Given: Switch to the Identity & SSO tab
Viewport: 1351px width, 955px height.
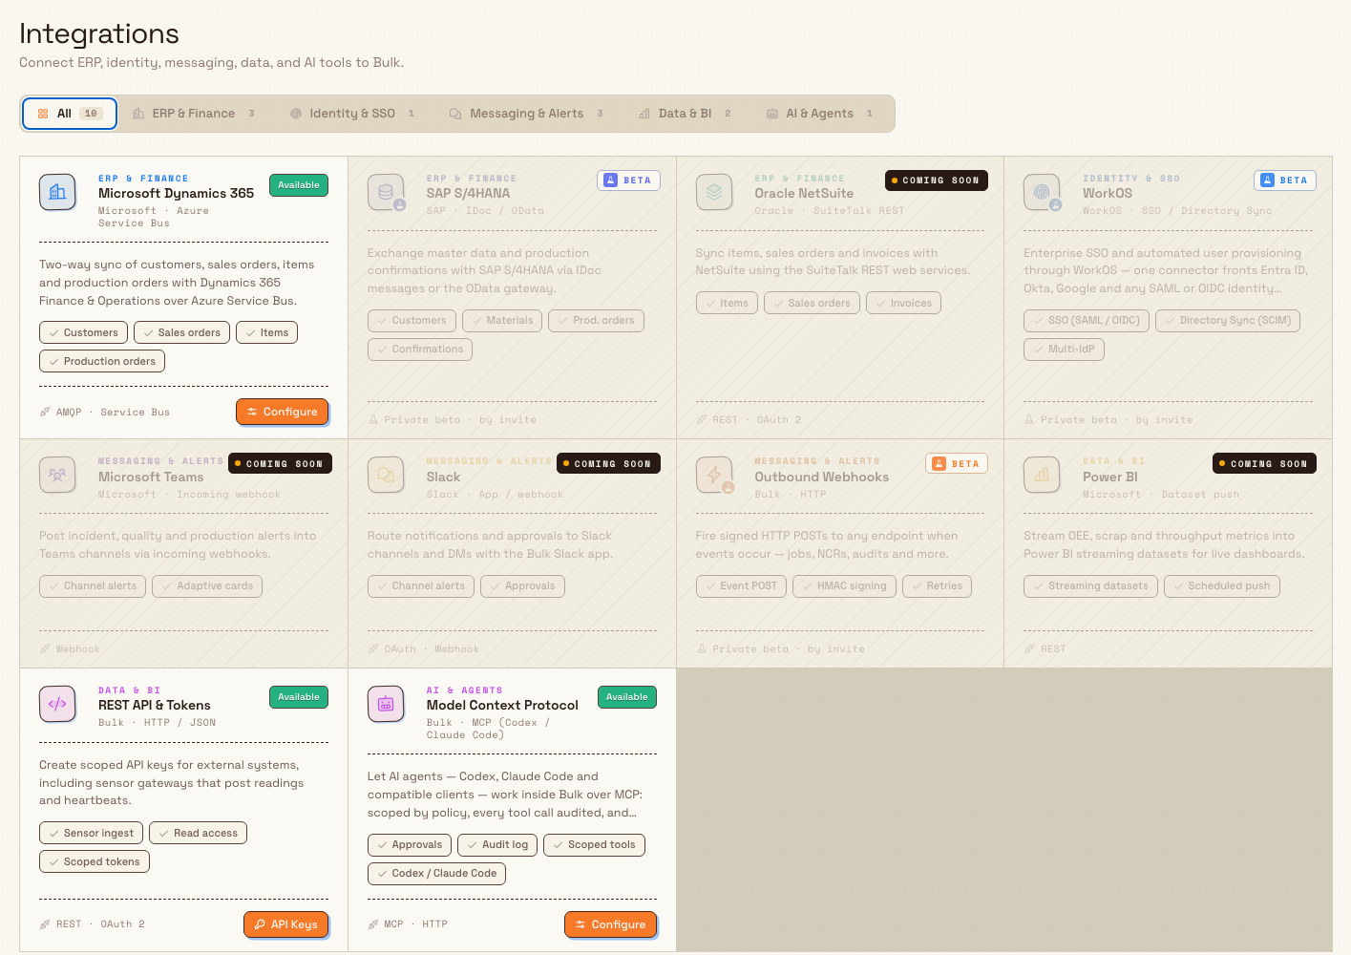Looking at the screenshot, I should click(352, 114).
